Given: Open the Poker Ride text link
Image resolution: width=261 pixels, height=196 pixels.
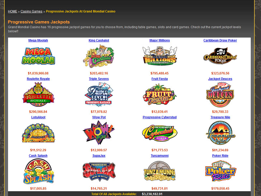Looking at the screenshot, I should pos(220,155).
